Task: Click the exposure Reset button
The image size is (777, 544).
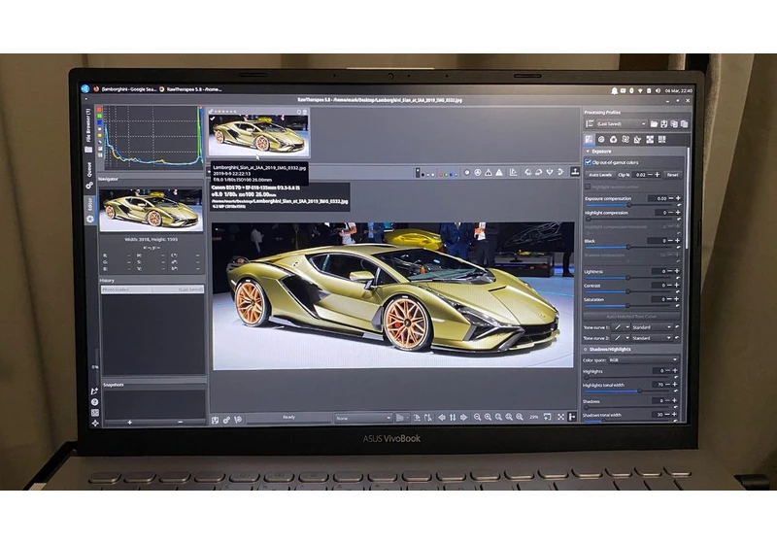Action: [x=672, y=175]
